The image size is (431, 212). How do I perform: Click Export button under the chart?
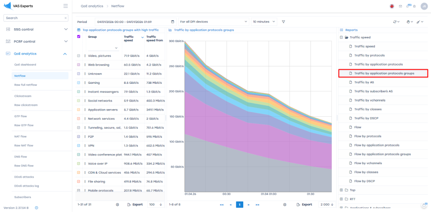point(304,204)
